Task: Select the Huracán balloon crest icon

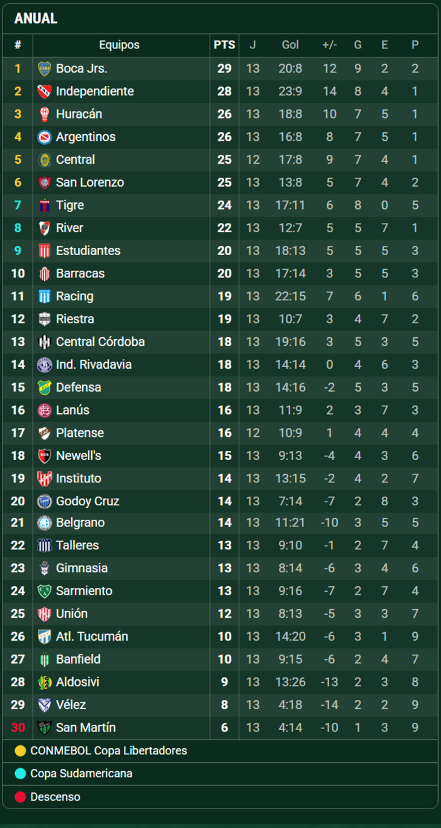Action: click(x=44, y=114)
